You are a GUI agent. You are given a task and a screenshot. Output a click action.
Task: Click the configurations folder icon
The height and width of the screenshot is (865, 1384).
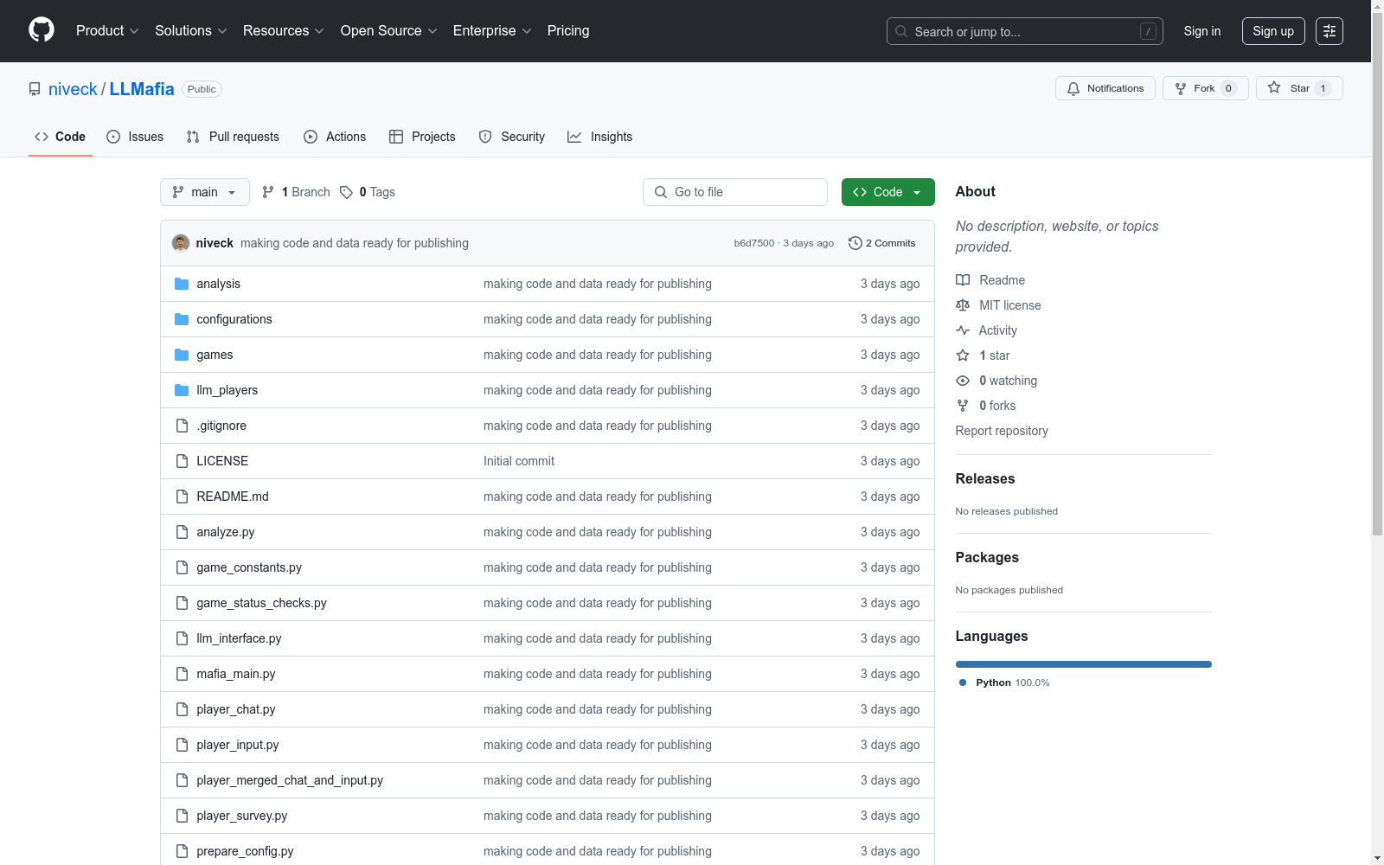pos(182,319)
